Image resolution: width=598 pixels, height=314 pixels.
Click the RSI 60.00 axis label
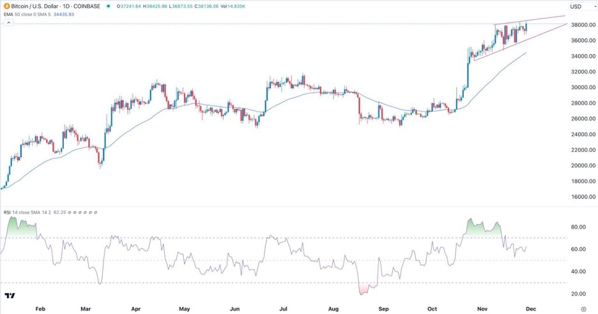[x=579, y=249]
